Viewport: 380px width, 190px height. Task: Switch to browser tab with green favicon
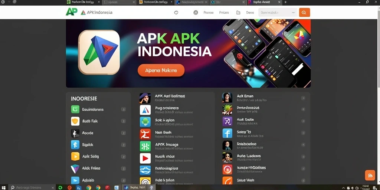click(x=83, y=2)
